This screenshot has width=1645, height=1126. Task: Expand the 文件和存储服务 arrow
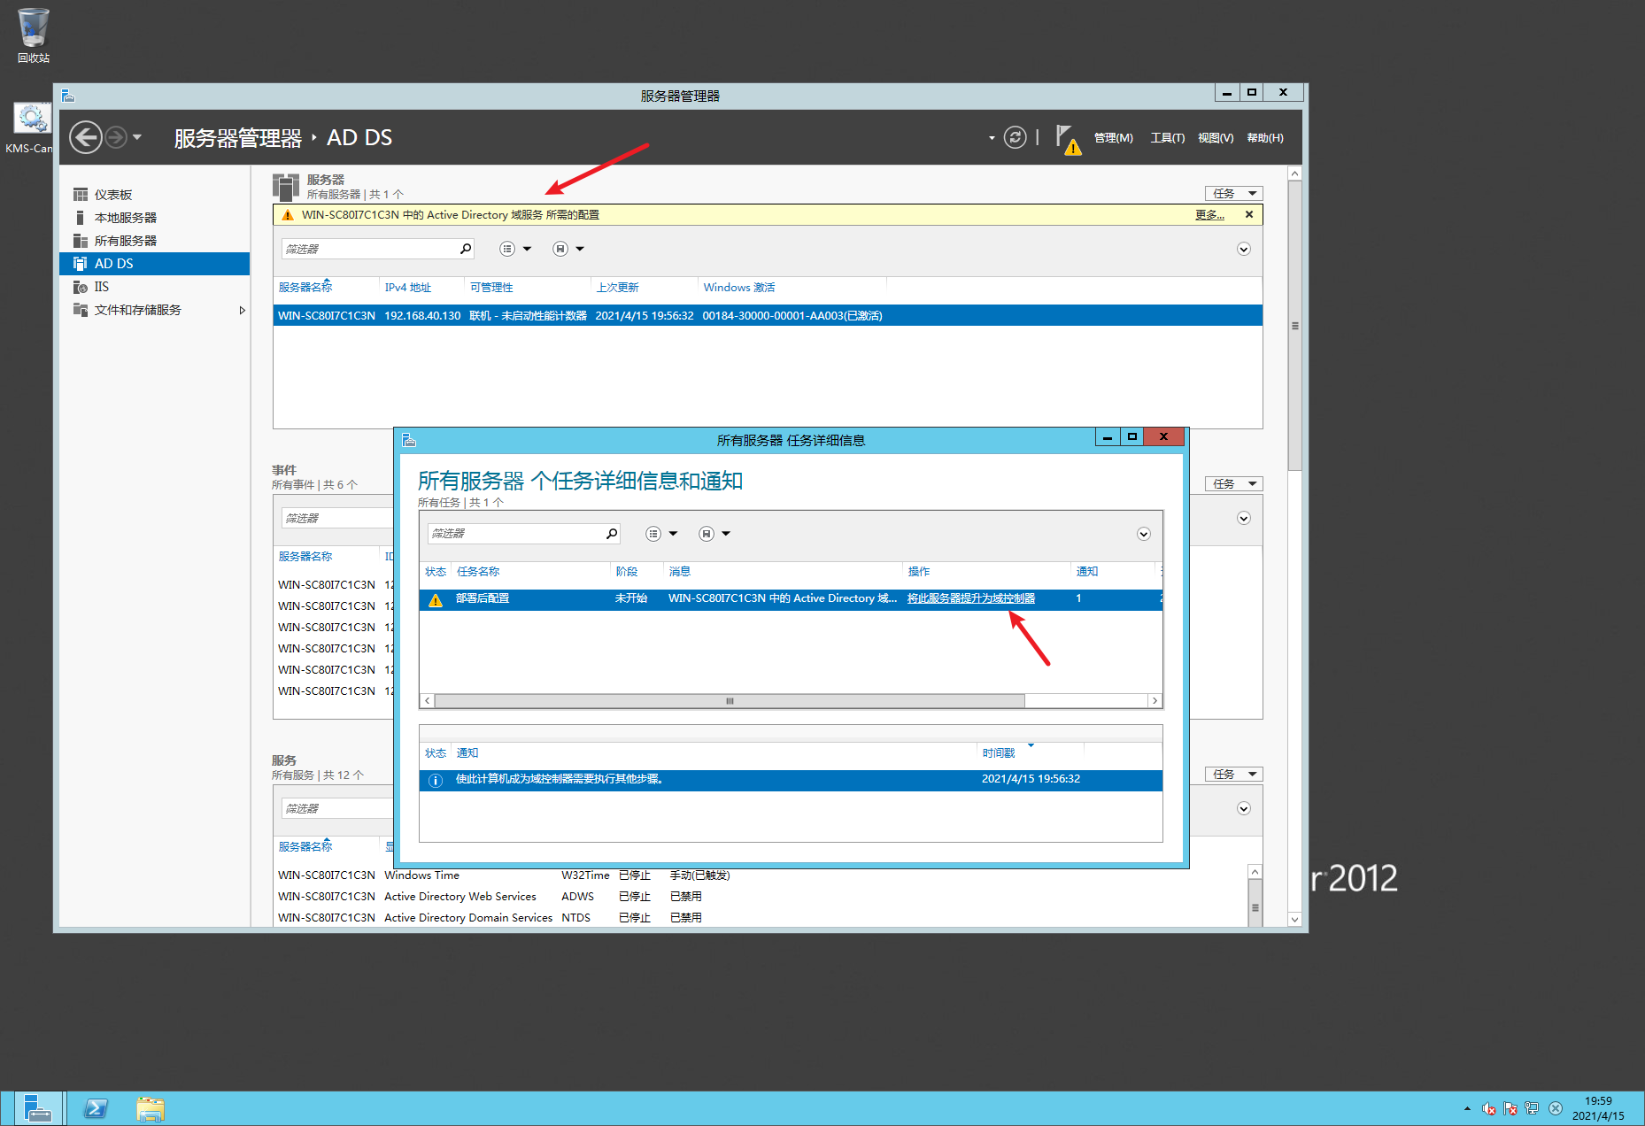(242, 310)
